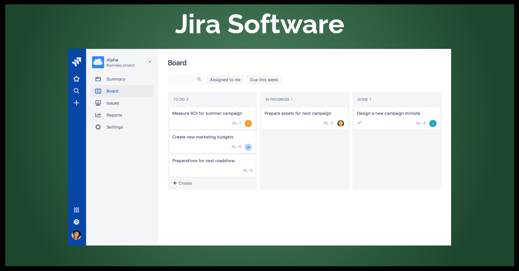Image resolution: width=519 pixels, height=271 pixels.
Task: Click the Alpha project cloud avatar
Action: pos(98,62)
